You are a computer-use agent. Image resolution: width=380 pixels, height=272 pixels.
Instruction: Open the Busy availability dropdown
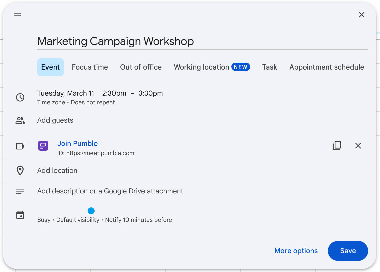click(44, 220)
